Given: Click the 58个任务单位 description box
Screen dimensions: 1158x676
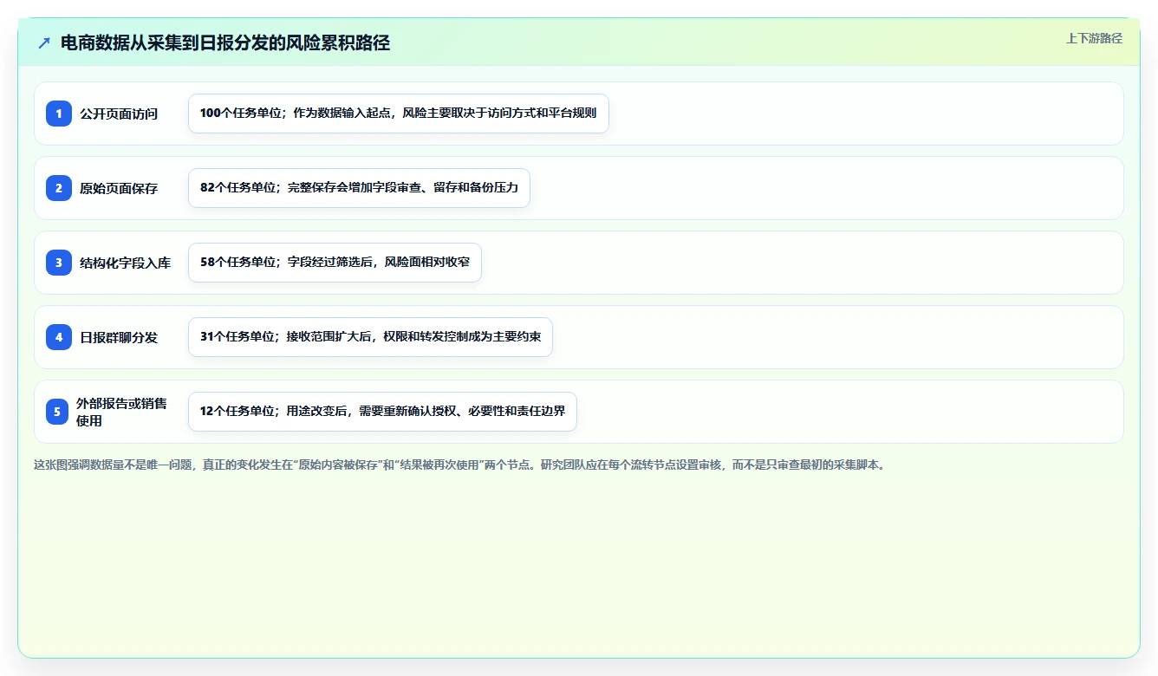Looking at the screenshot, I should (x=335, y=263).
